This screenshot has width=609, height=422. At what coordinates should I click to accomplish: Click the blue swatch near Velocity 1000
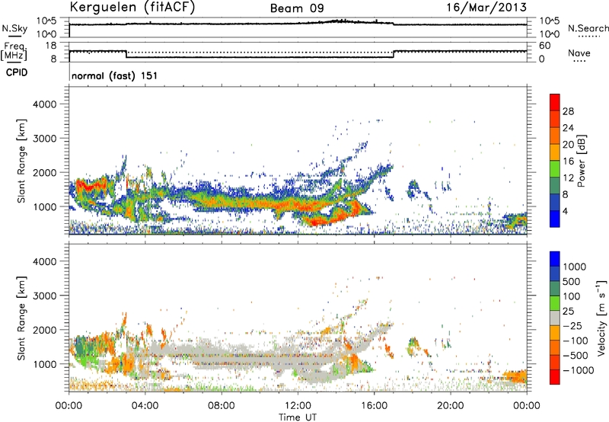click(x=555, y=258)
